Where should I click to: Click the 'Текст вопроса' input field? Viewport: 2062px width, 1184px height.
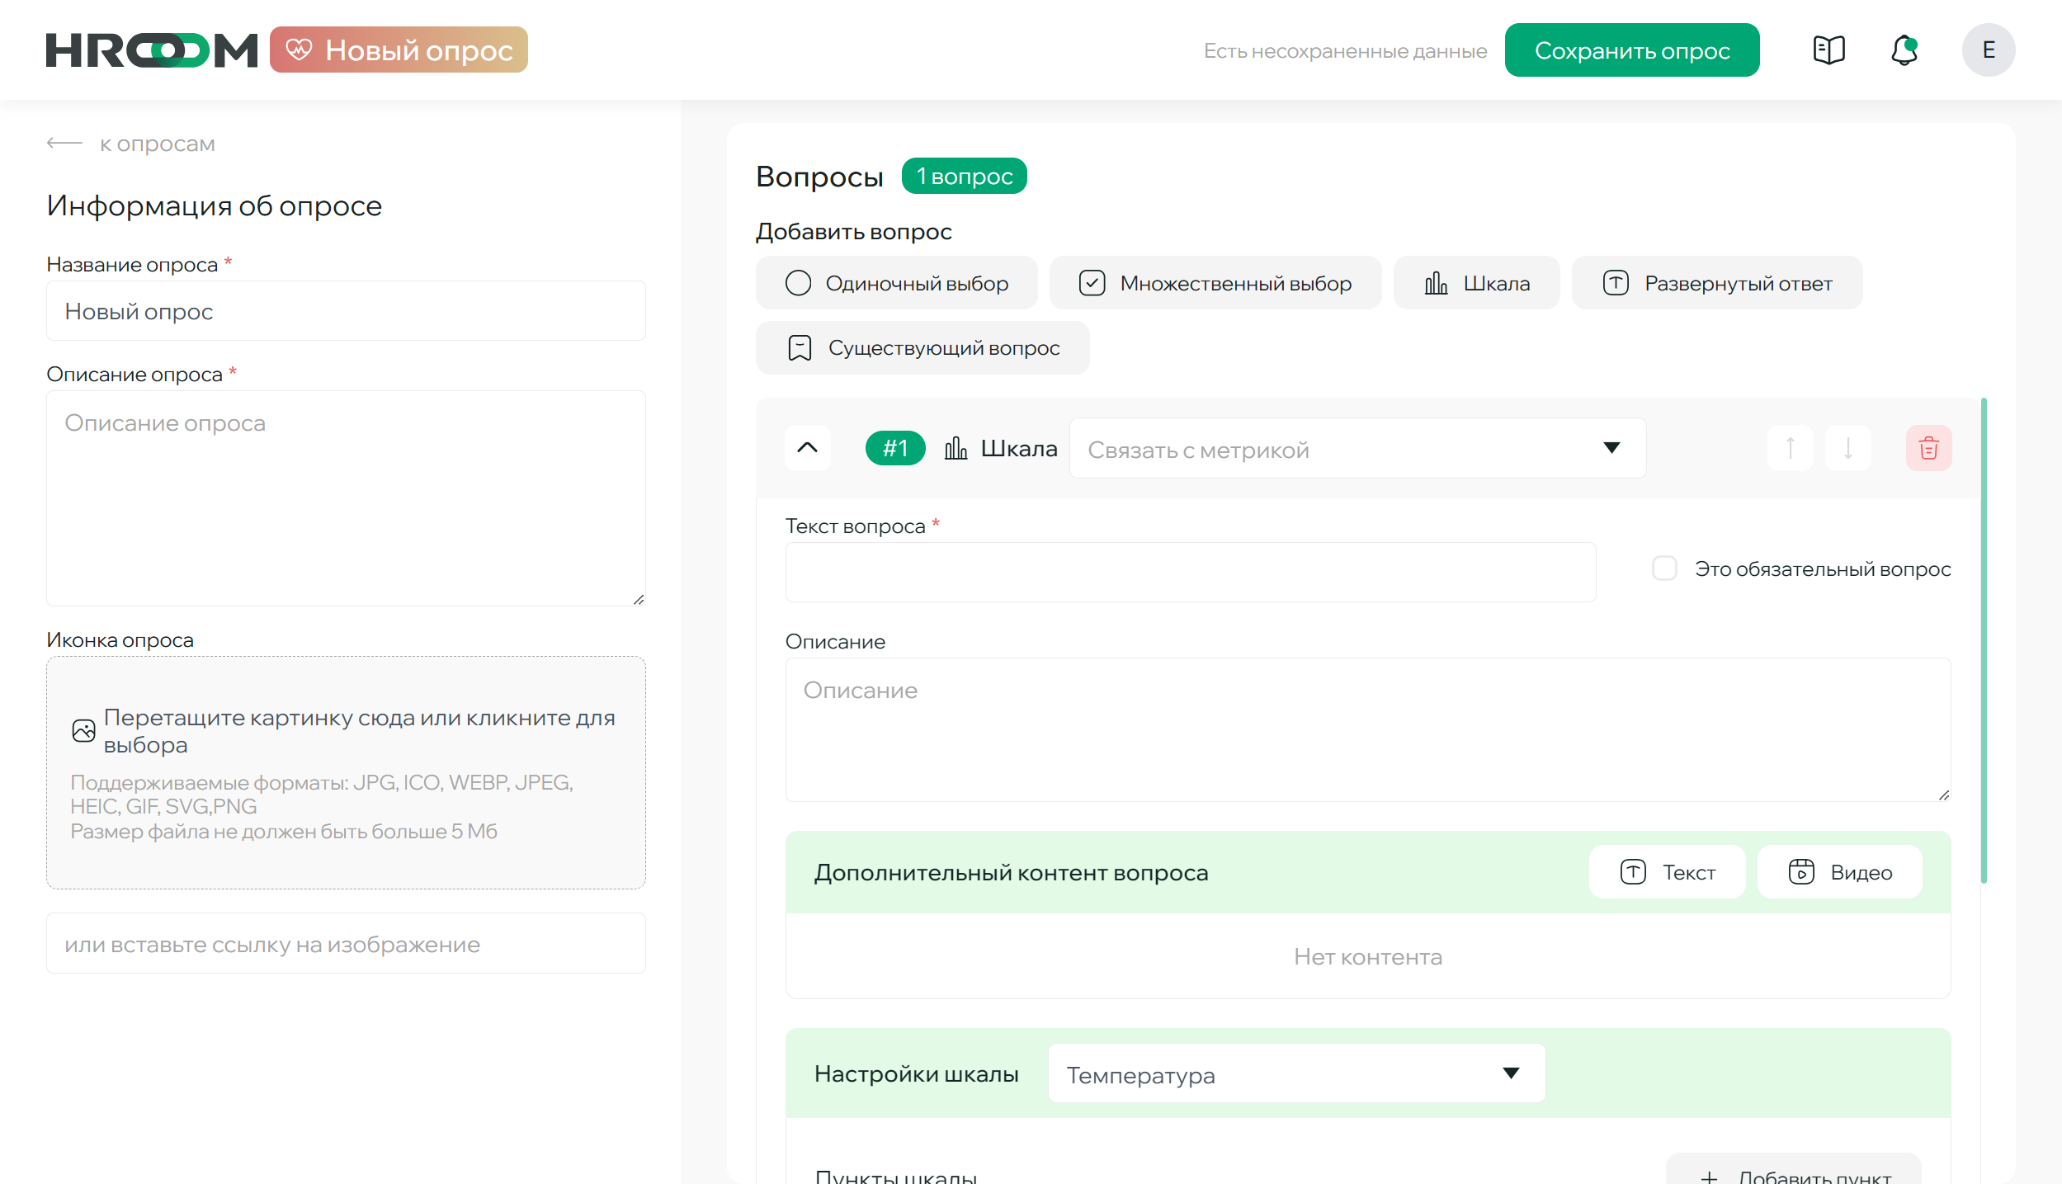click(x=1190, y=572)
